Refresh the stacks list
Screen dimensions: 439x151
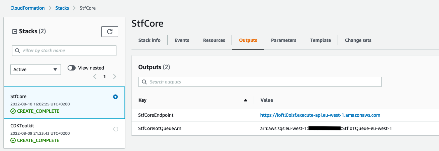(110, 32)
